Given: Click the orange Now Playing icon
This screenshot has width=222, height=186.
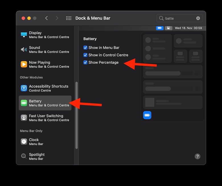Looking at the screenshot, I should pos(24,64).
